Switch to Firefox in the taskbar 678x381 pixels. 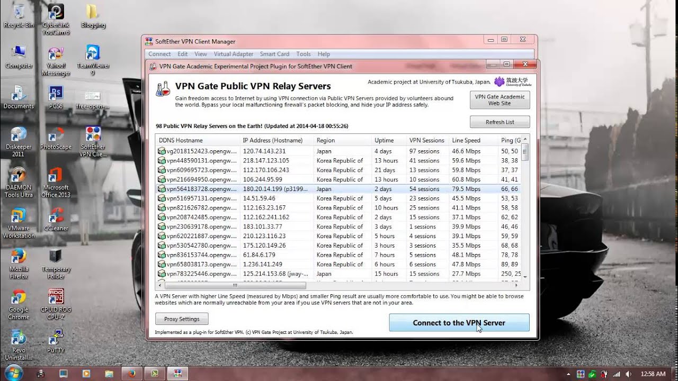pos(131,374)
